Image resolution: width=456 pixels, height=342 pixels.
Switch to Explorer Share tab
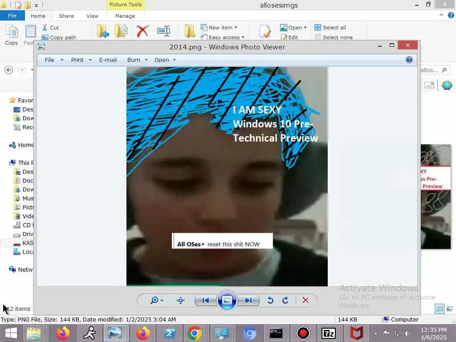[x=66, y=16]
